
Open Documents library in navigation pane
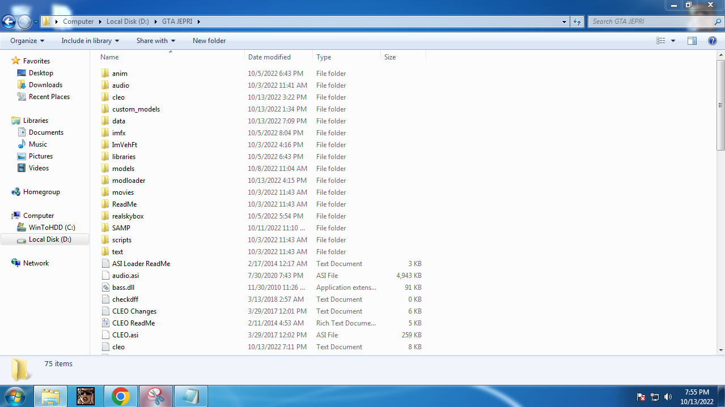click(x=46, y=132)
